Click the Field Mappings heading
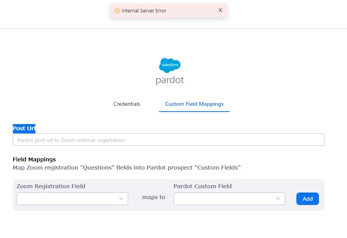 [34, 159]
